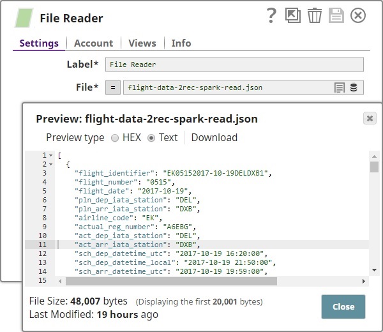Close File Reader dialog with X icon
This screenshot has height=332, width=383.
(x=358, y=16)
